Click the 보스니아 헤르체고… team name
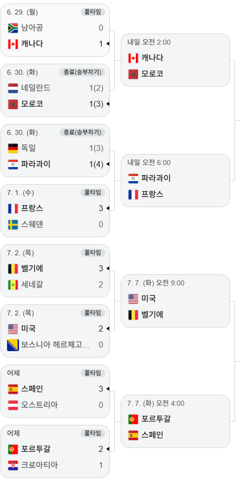Screen dimensions: 240x480 pos(56,345)
